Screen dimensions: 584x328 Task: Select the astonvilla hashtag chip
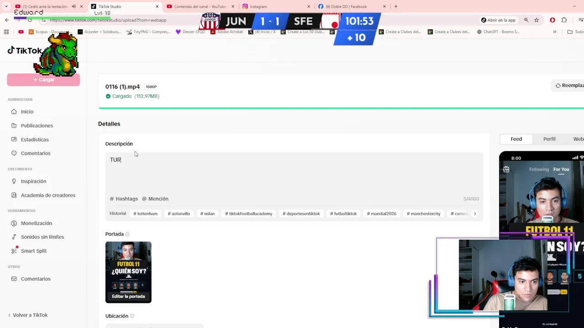[179, 214]
